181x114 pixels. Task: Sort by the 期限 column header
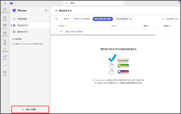[x=146, y=26]
